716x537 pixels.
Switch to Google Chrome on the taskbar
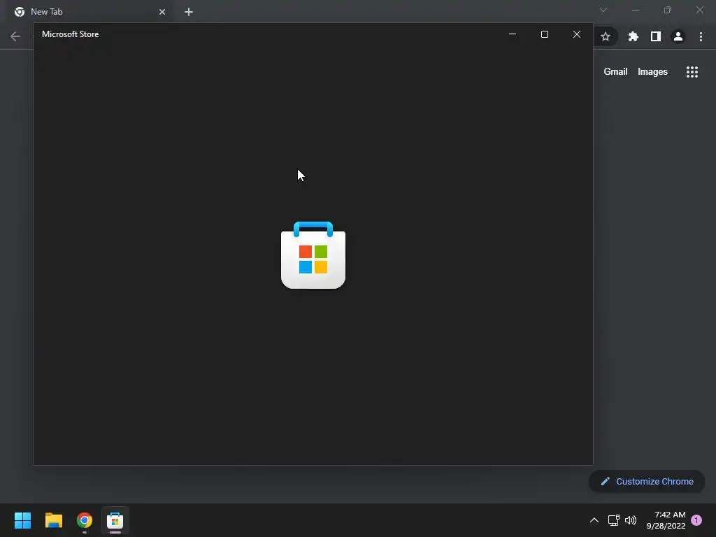click(x=85, y=520)
